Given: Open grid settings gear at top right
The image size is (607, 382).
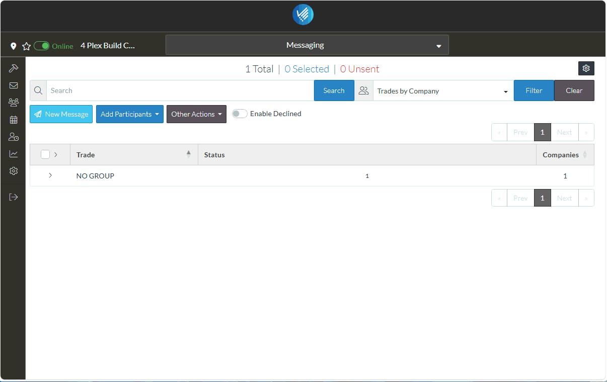Looking at the screenshot, I should click(x=586, y=68).
